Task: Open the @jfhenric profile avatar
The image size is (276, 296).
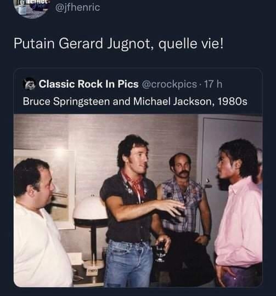Action: point(31,8)
